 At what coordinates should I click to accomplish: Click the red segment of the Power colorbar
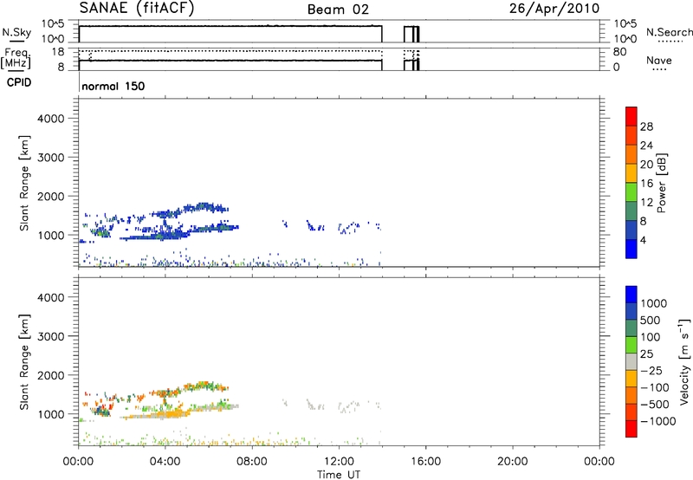tap(631, 116)
